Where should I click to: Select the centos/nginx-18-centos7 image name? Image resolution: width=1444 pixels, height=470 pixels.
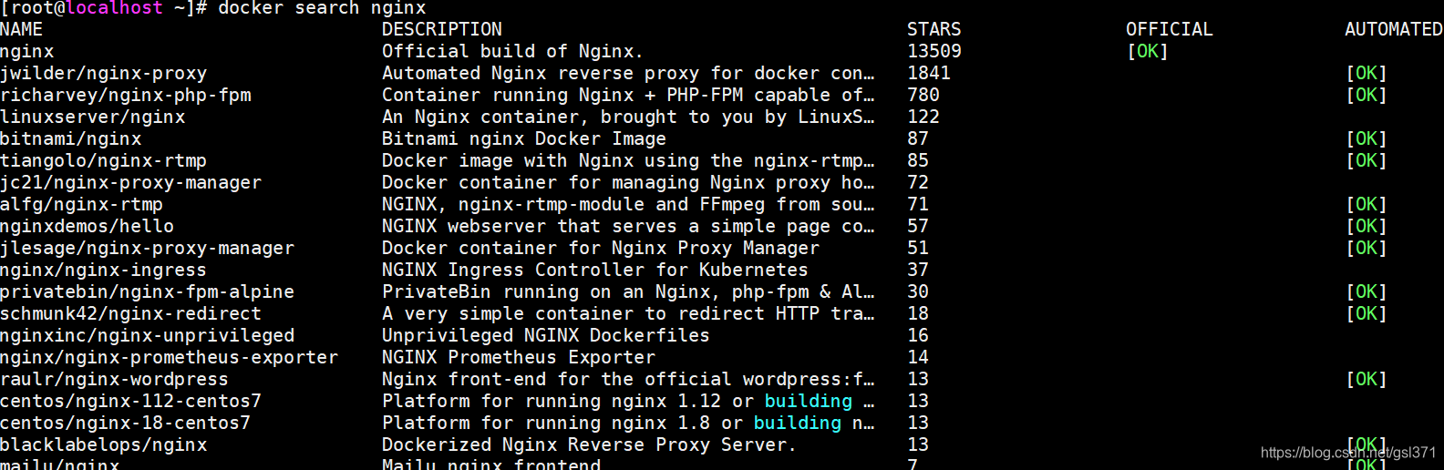click(x=126, y=423)
